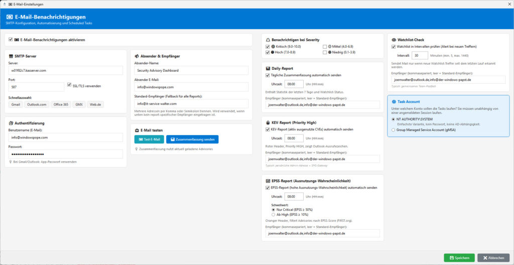Enable Niedrig (0.1-3.9) severity checkbox
514x265 pixels.
(x=325, y=52)
